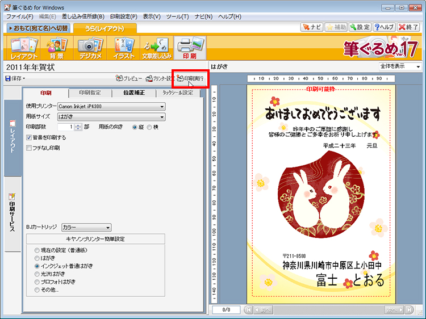Viewport: 426px width, 319px height.
Task: Click 印刷実行 to execute printing
Action: pos(190,78)
